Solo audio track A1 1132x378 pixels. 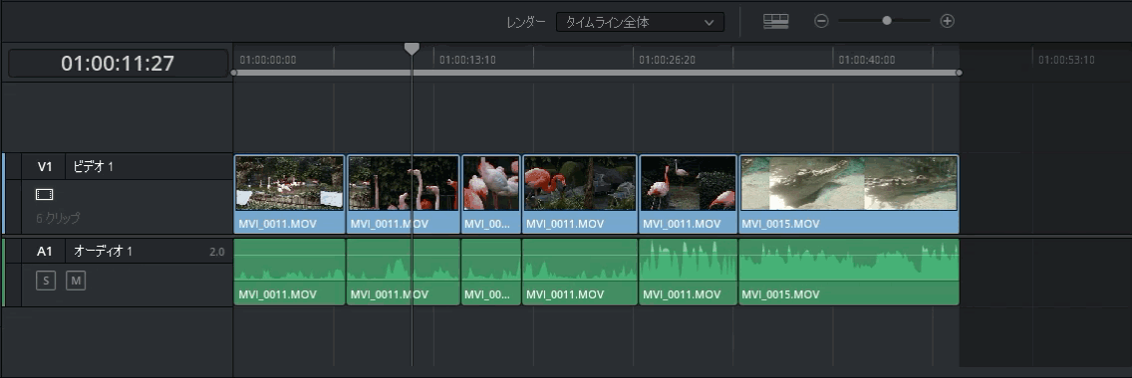pyautogui.click(x=46, y=281)
